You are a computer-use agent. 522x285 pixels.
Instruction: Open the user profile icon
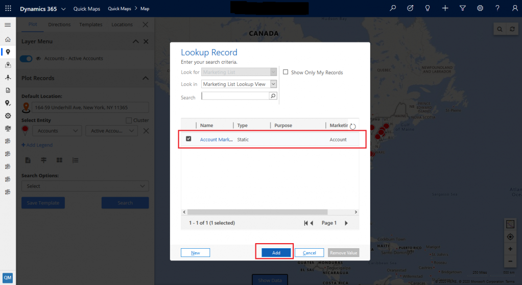[515, 8]
